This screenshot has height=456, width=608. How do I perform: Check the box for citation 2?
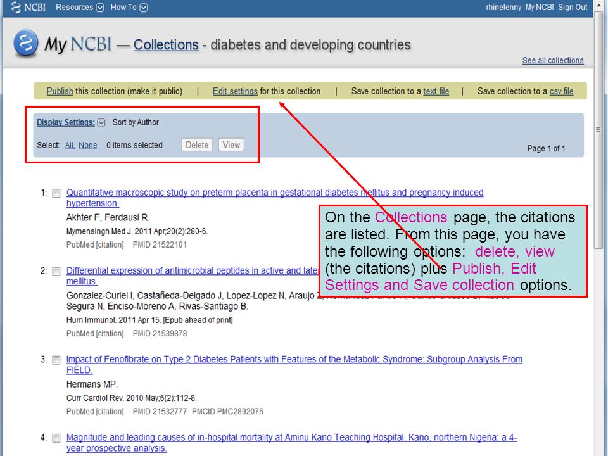[x=56, y=271]
